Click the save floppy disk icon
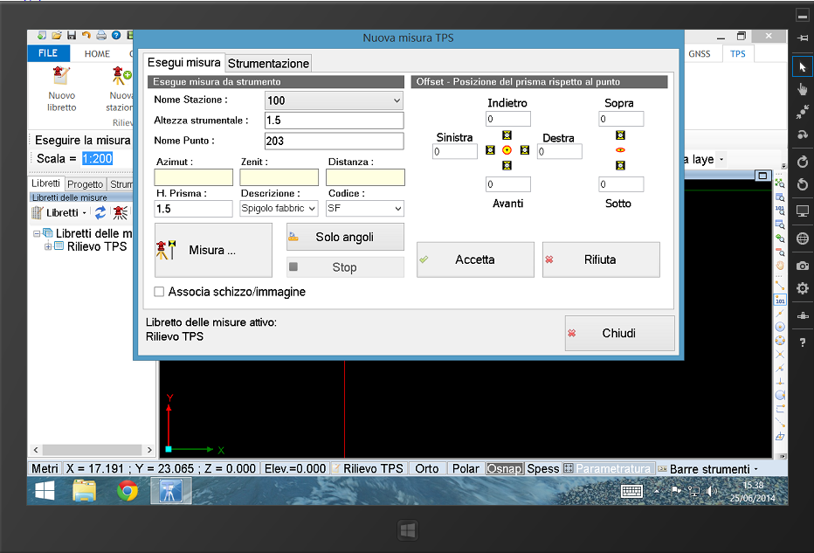The height and width of the screenshot is (553, 814). [x=72, y=35]
